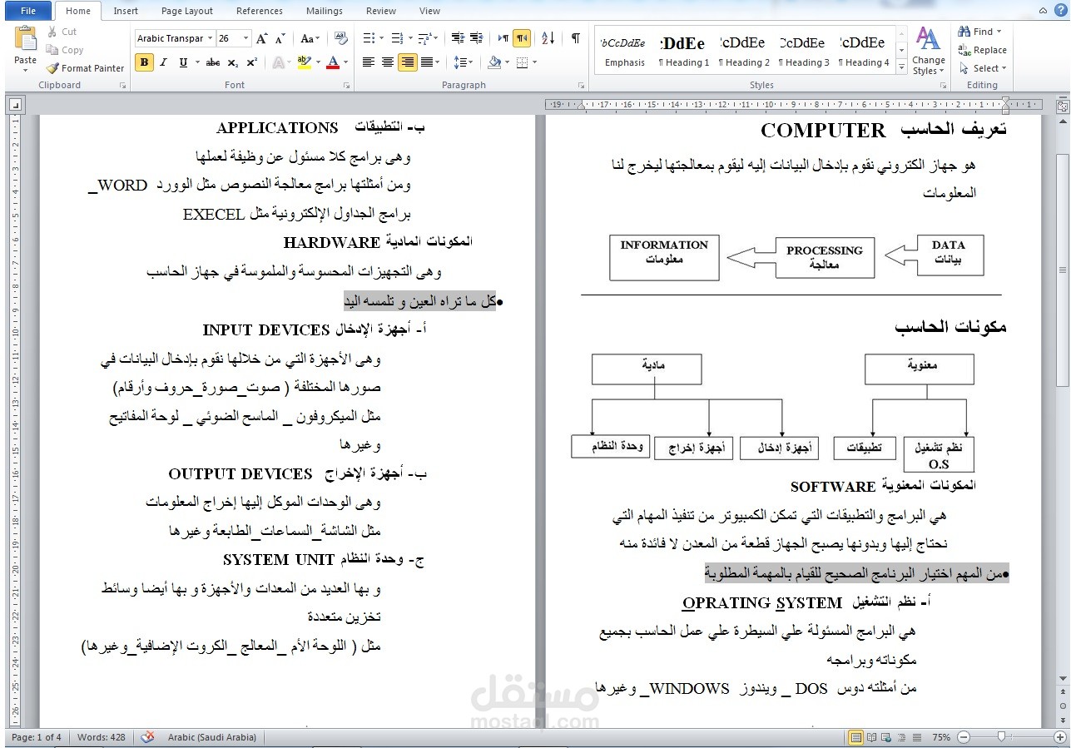Image resolution: width=1071 pixels, height=748 pixels.
Task: Apply the Heading 3 style
Action: point(803,51)
